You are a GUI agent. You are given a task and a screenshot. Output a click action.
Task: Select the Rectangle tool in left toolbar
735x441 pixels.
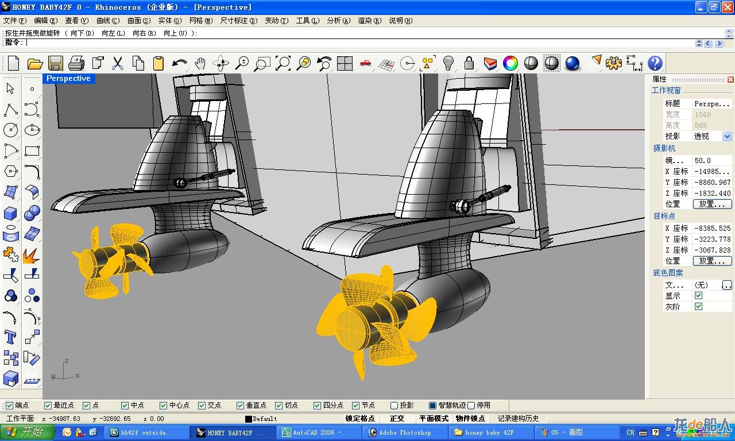[x=32, y=150]
